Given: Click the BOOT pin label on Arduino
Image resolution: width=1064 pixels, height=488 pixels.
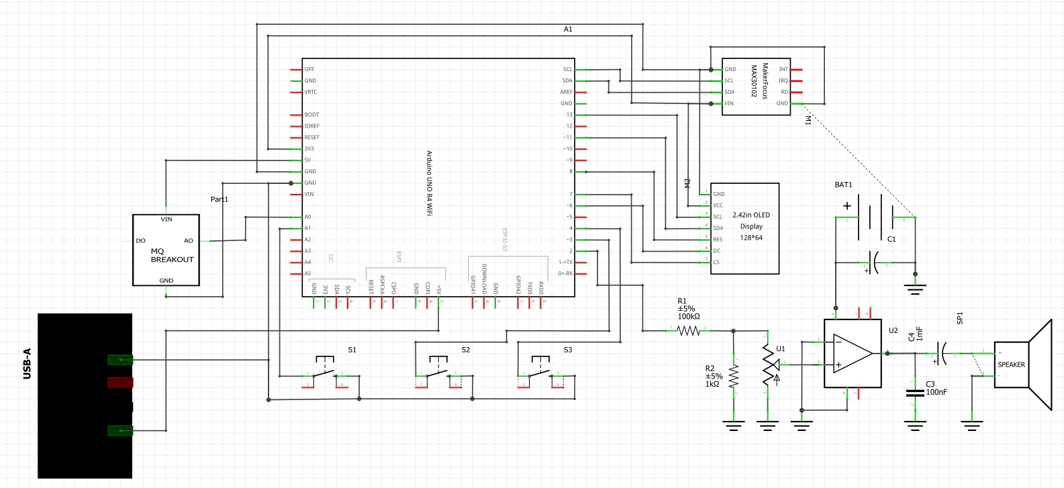Looking at the screenshot, I should coord(311,115).
